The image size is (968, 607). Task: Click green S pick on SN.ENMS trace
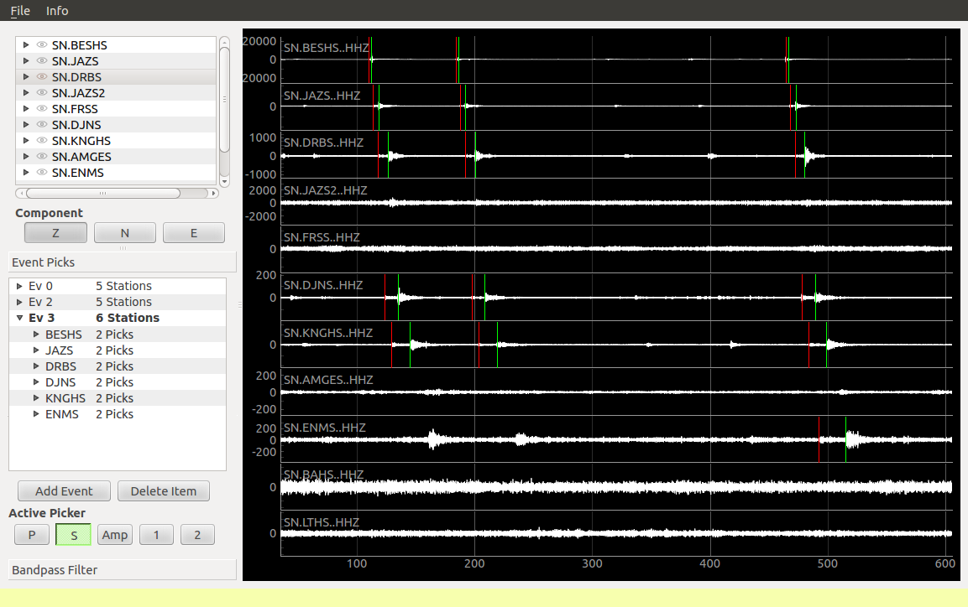point(845,439)
